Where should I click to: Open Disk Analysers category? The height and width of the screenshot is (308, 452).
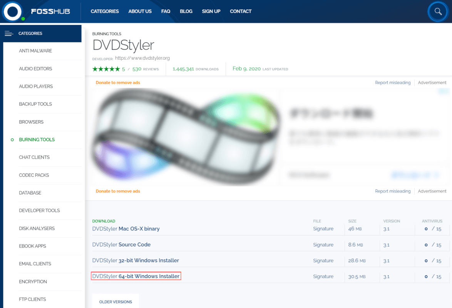(37, 228)
